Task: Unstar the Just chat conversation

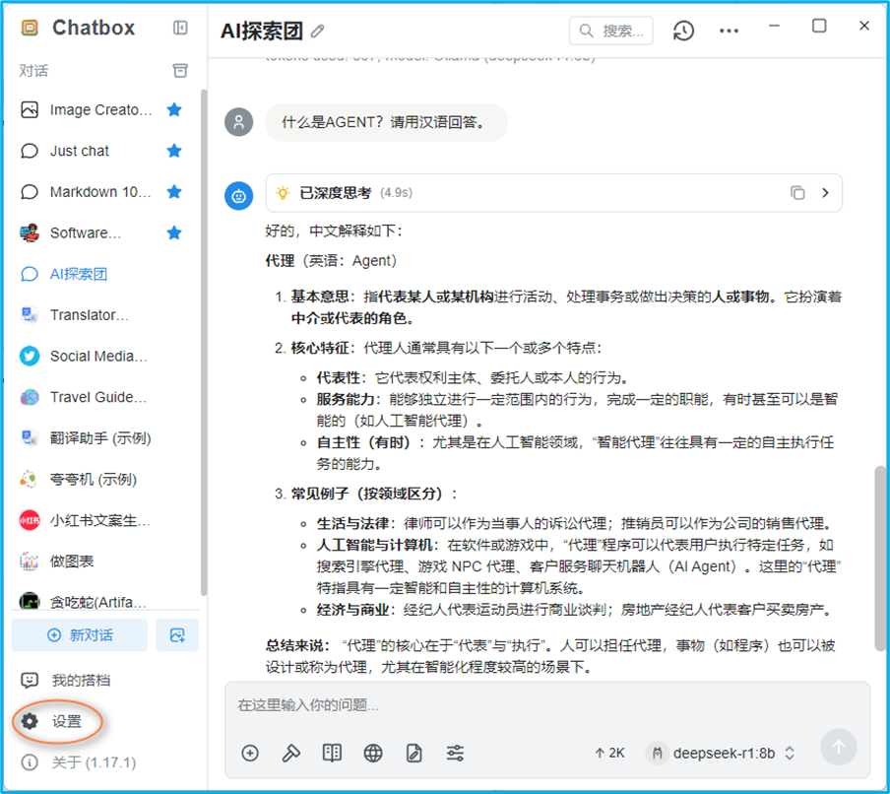Action: [x=174, y=151]
